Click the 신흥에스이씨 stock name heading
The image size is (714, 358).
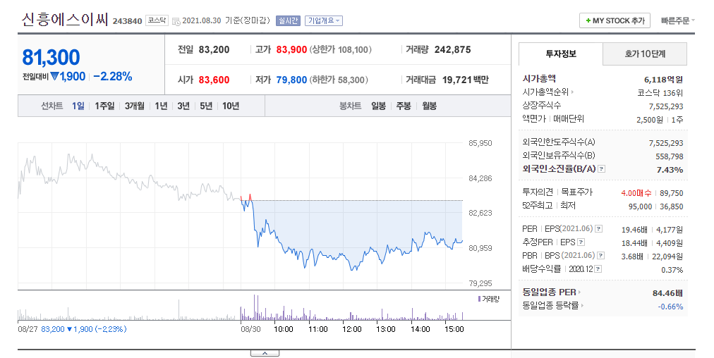pyautogui.click(x=65, y=20)
